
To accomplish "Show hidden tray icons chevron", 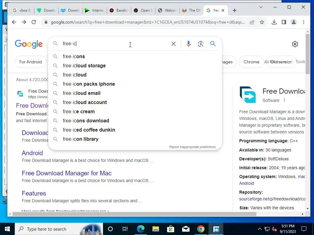I will (259, 229).
